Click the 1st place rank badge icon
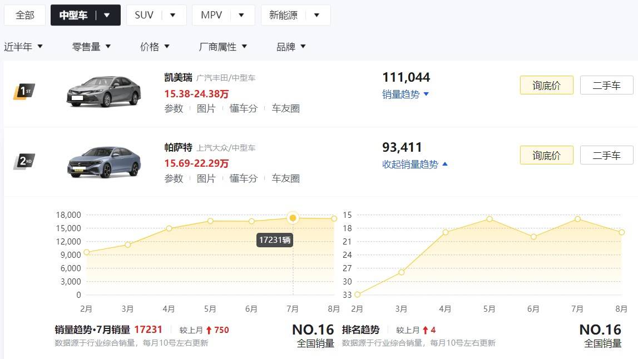 click(x=24, y=91)
